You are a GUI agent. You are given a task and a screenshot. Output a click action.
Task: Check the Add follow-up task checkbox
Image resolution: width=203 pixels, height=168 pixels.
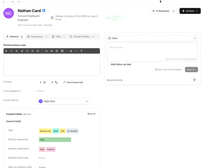click(x=108, y=64)
